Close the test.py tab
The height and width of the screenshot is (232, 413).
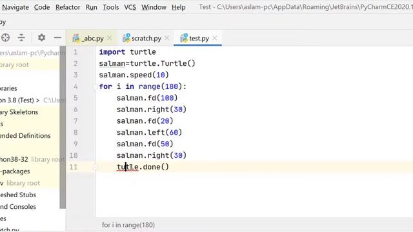pos(215,39)
